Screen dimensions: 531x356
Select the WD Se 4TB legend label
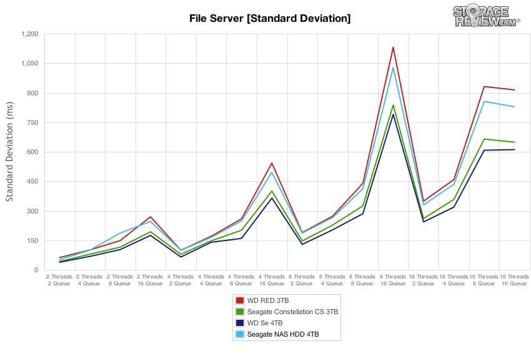pos(265,323)
